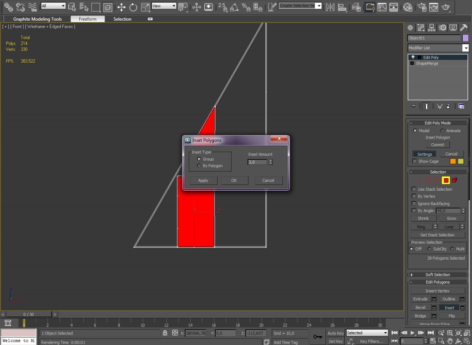The width and height of the screenshot is (472, 345).
Task: Click the Align tool icon
Action: point(342,6)
